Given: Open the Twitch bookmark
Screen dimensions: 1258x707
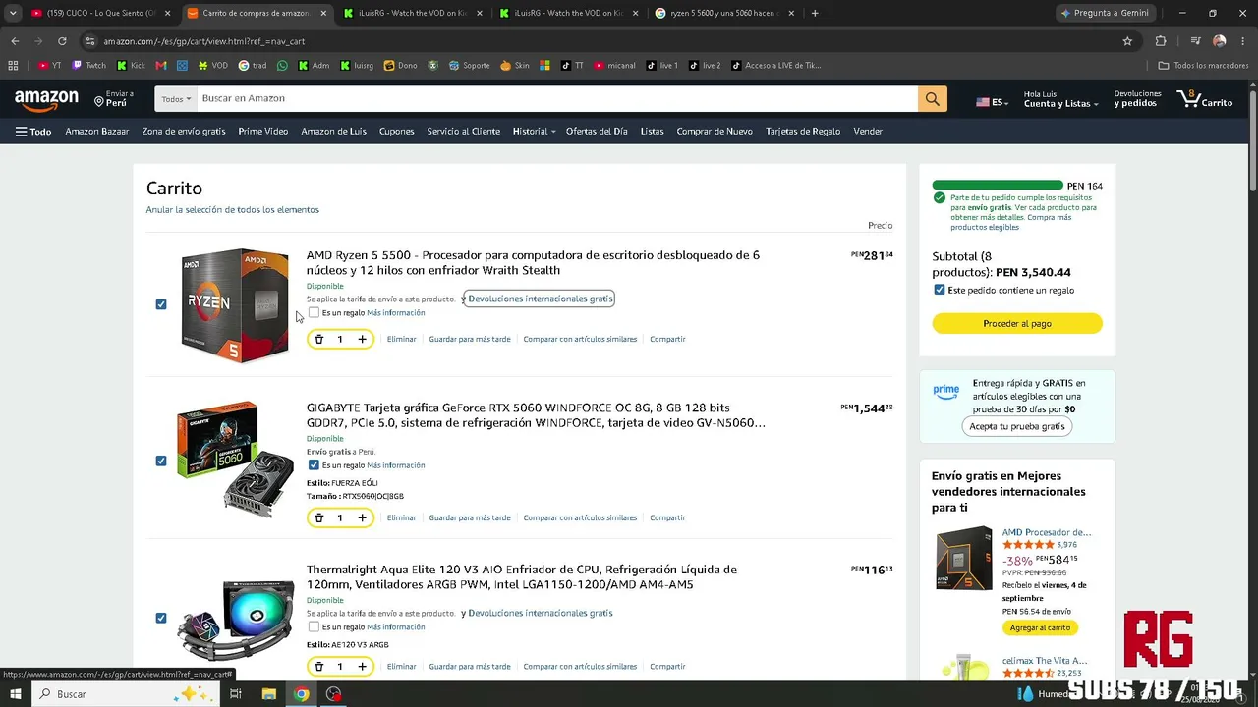Looking at the screenshot, I should pos(89,66).
